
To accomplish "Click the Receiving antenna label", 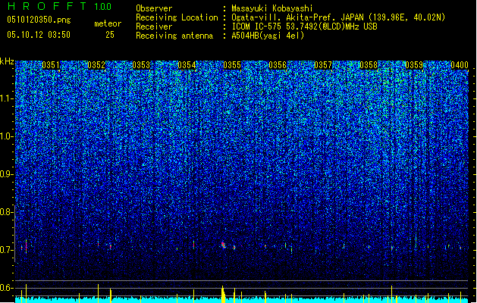I will [x=174, y=36].
